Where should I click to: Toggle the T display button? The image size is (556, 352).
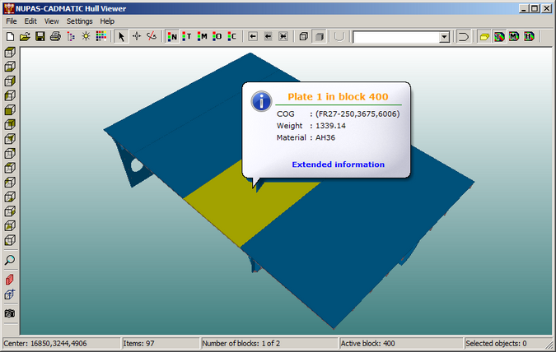(x=187, y=36)
